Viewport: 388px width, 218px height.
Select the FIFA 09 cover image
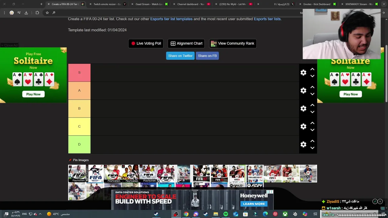tap(237, 173)
